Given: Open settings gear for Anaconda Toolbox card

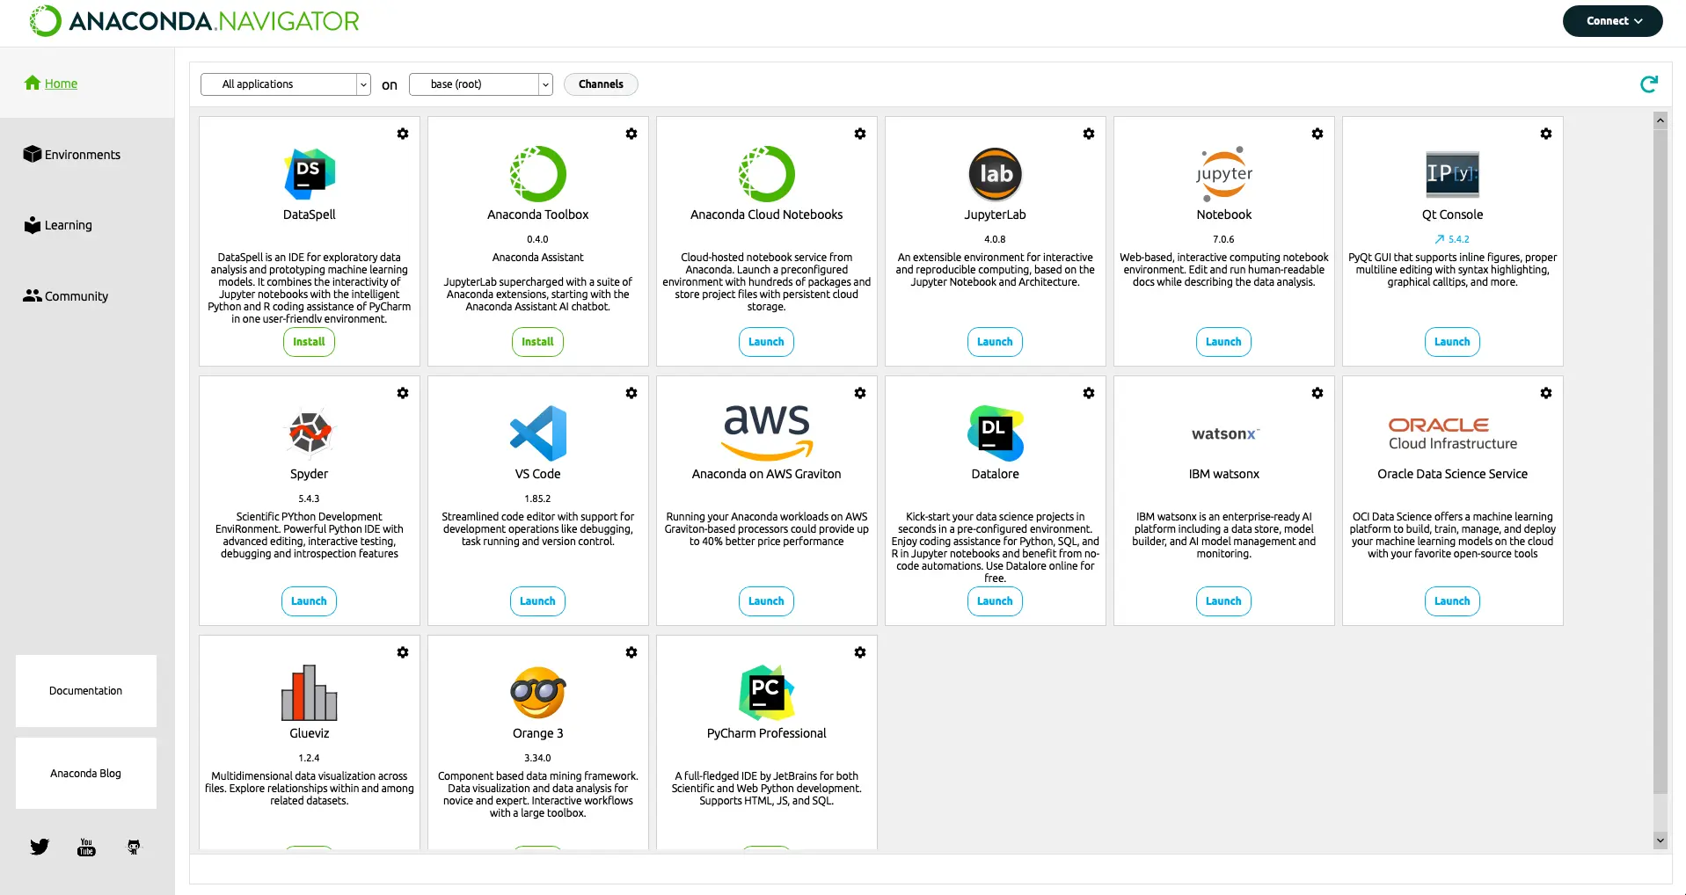Looking at the screenshot, I should 631,134.
